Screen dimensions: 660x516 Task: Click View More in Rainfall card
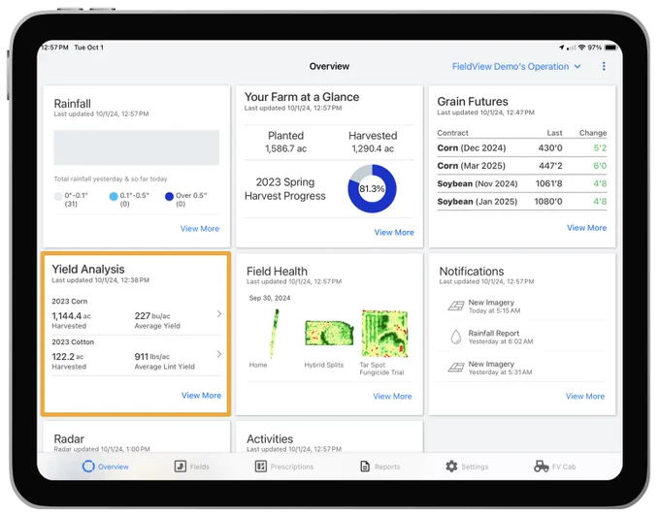tap(200, 228)
